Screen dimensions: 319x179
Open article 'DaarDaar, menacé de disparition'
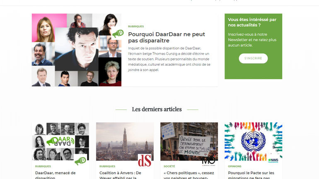click(x=56, y=175)
